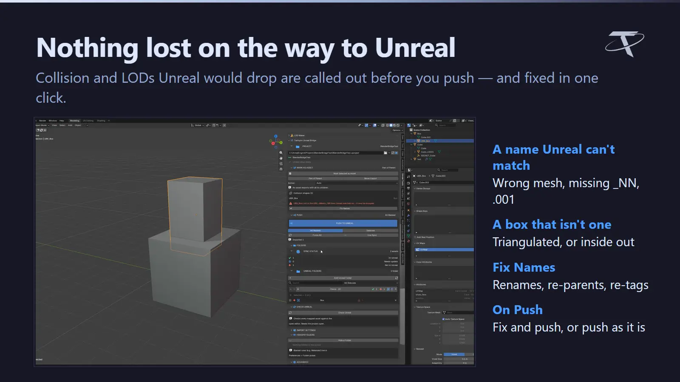Viewport: 680px width, 382px height.
Task: Click the play arrow on /Game row
Action: (x=298, y=289)
